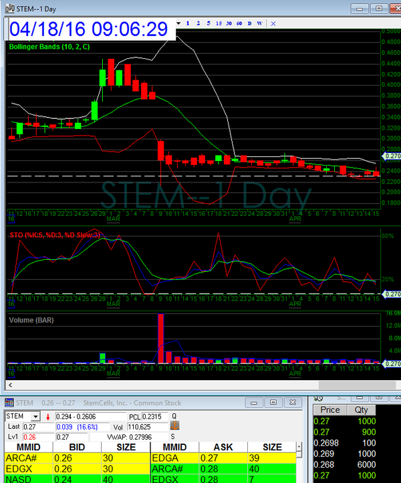401x483 pixels.
Task: Set chart to 30-minute interval
Action: (229, 23)
